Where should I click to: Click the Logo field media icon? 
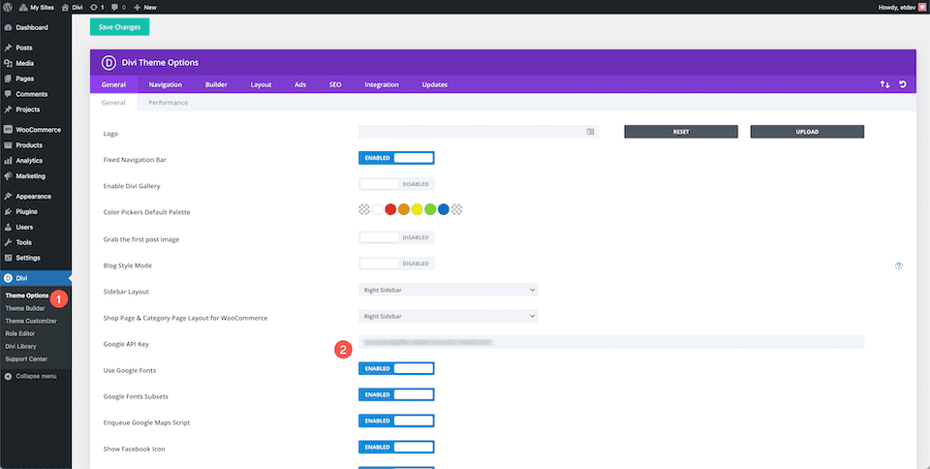click(590, 132)
